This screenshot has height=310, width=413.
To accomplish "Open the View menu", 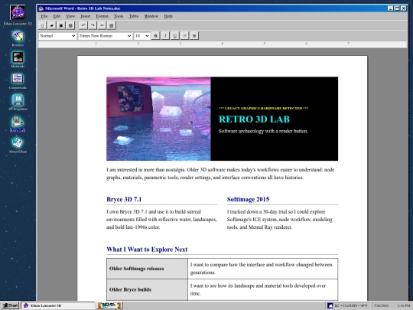I will [x=70, y=16].
